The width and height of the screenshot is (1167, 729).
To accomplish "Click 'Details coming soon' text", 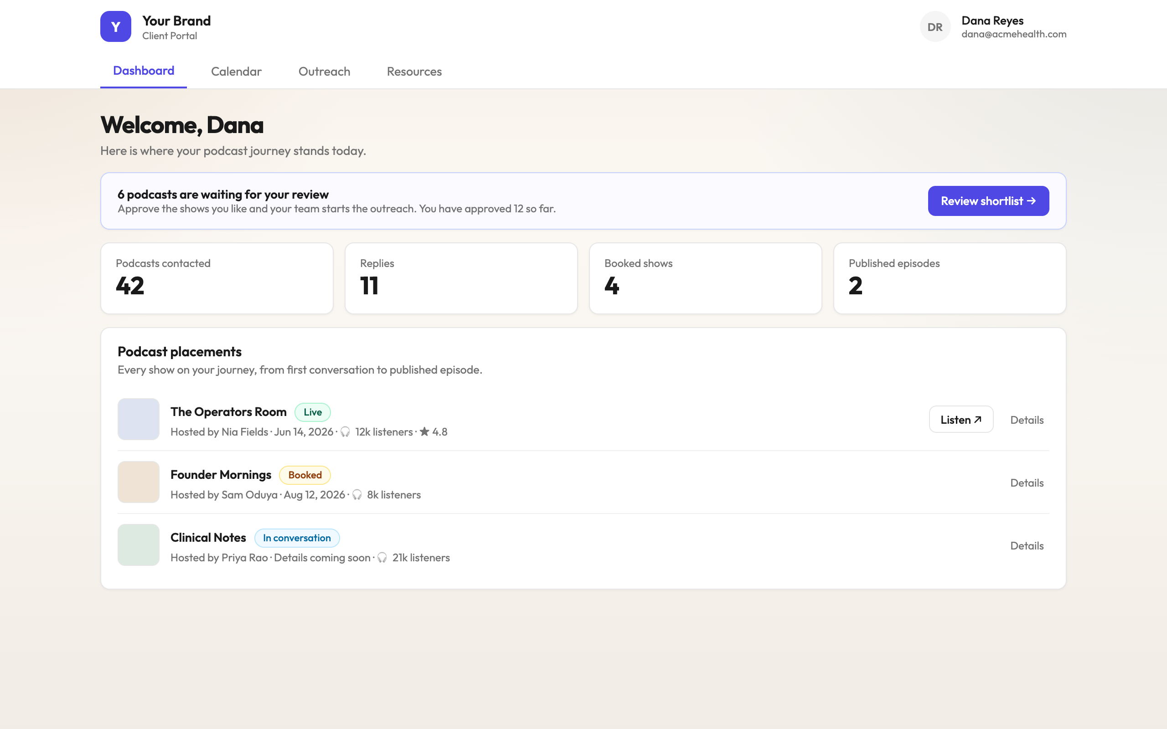I will (x=322, y=558).
